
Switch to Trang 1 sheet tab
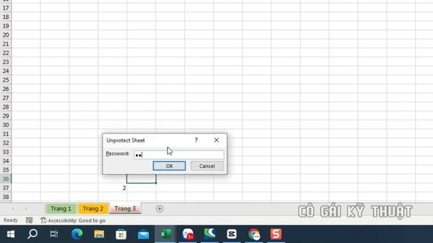click(61, 209)
